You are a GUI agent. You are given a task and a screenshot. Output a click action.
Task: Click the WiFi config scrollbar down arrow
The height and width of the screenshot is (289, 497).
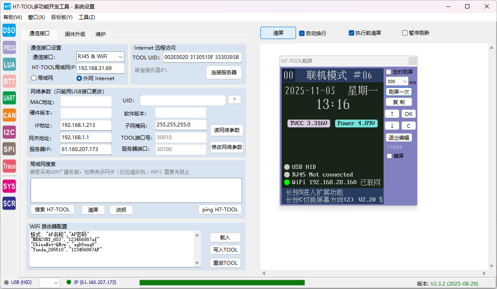[x=197, y=263]
